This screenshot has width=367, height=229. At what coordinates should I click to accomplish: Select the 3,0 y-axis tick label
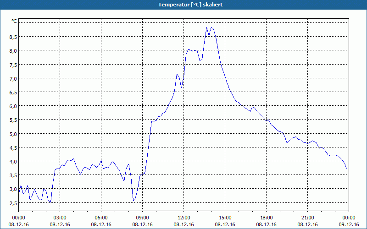pyautogui.click(x=13, y=189)
